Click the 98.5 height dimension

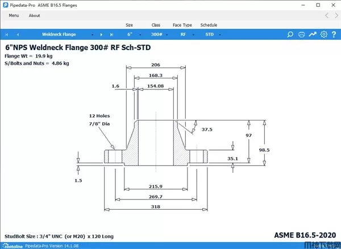(264, 150)
